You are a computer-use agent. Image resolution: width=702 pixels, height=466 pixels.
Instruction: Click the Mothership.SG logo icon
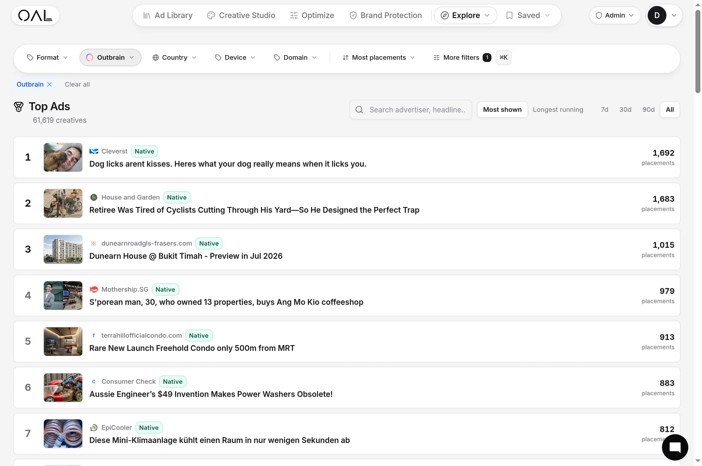[94, 290]
